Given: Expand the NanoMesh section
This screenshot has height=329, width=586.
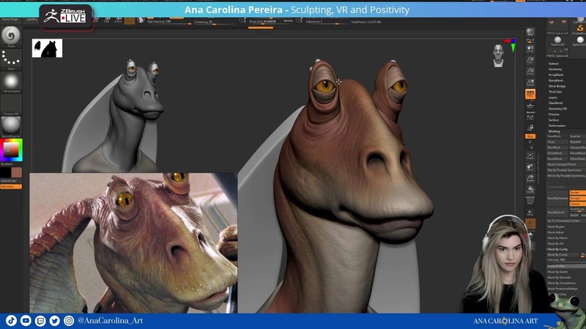Looking at the screenshot, I should tap(556, 80).
